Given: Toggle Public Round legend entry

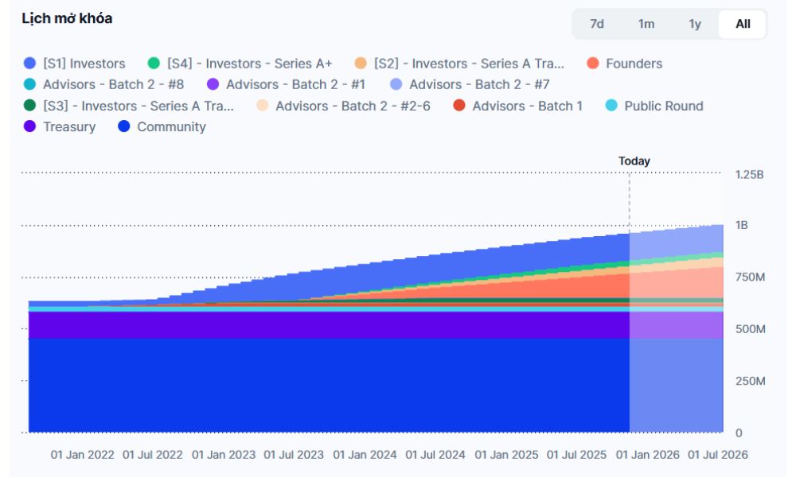Looking at the screenshot, I should point(663,106).
